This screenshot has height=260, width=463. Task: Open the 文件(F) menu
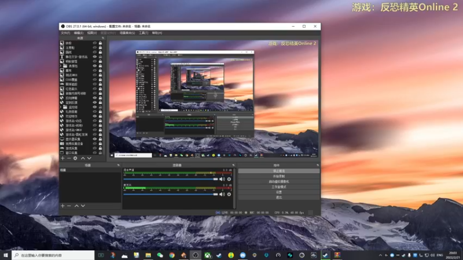(x=65, y=33)
